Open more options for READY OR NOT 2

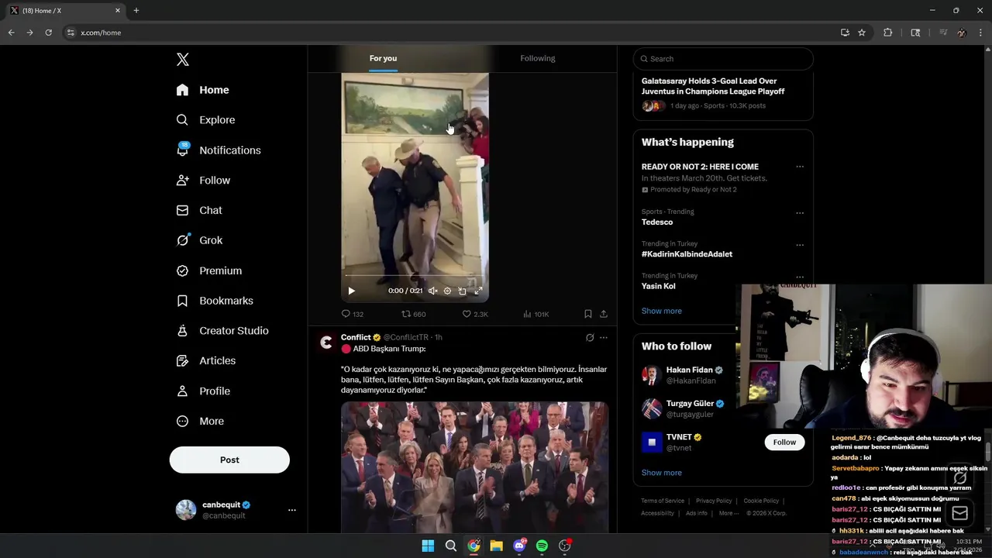(800, 167)
